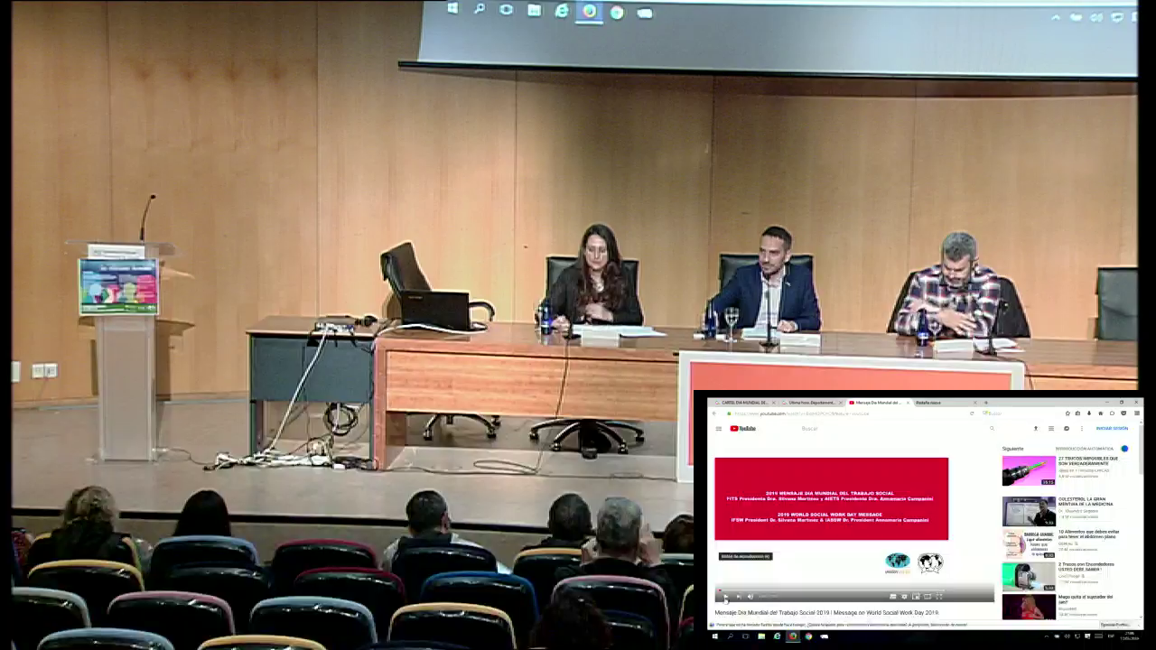Screen dimensions: 1156x650
Task: Open Windows taskbar search magnifier
Action: coord(731,636)
